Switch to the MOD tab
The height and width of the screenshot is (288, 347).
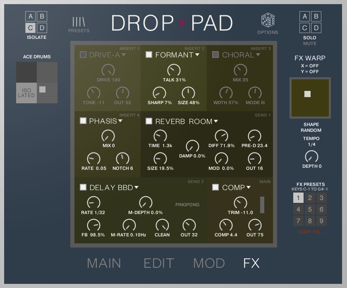tap(209, 263)
